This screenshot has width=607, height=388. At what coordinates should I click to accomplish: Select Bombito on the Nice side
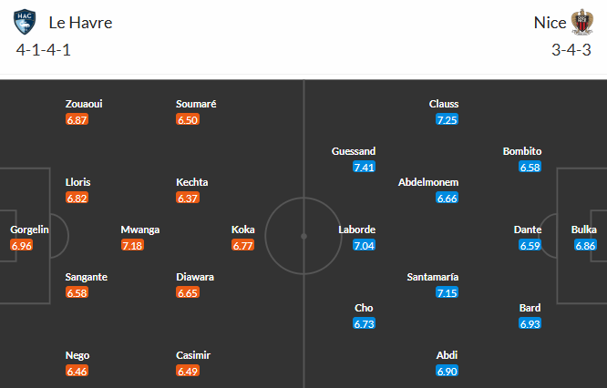[x=522, y=151]
